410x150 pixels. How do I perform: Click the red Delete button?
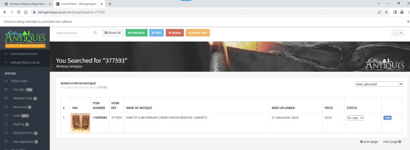point(175,33)
